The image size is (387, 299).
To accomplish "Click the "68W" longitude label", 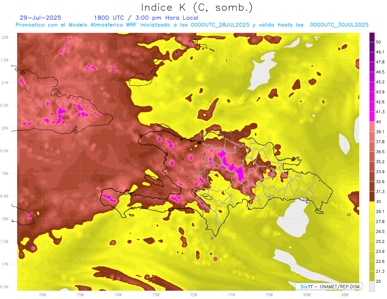I will (345, 295).
